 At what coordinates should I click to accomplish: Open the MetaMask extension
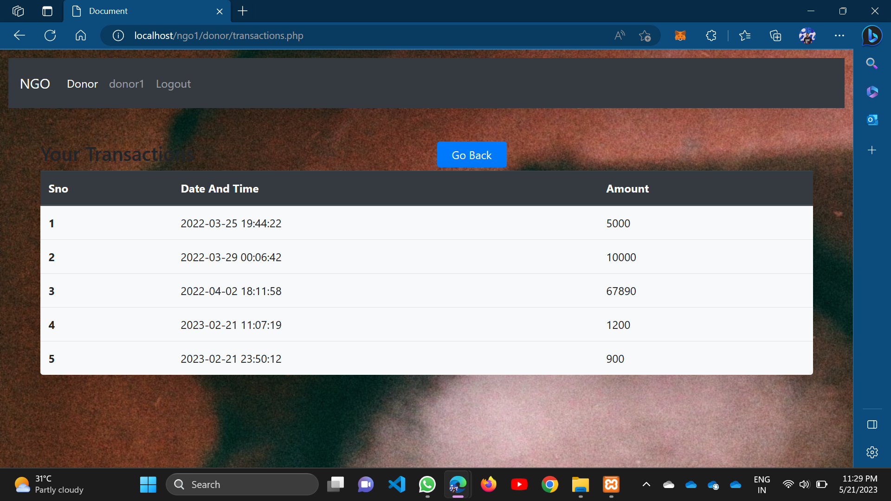point(680,35)
